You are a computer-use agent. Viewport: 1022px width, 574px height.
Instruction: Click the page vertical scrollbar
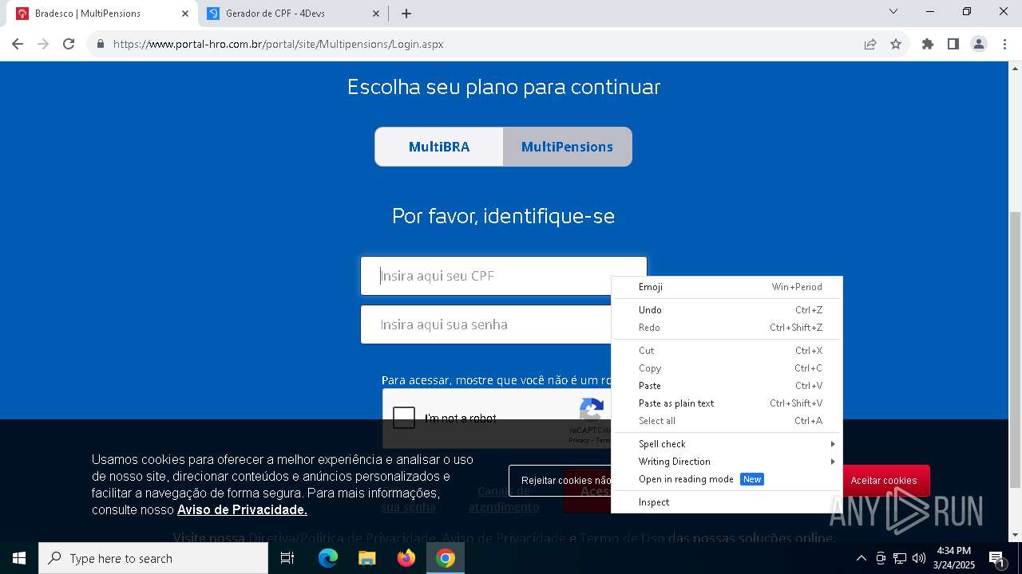pos(1015,348)
